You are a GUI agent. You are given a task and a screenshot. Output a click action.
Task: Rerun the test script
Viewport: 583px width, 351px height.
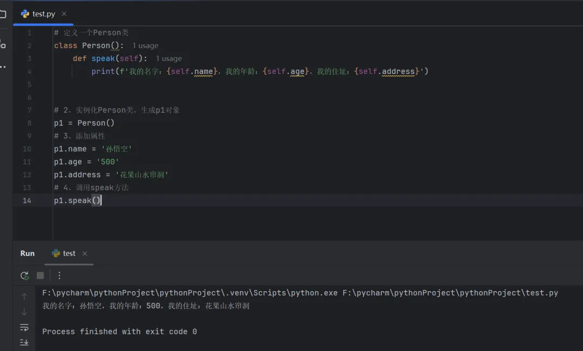coord(24,275)
